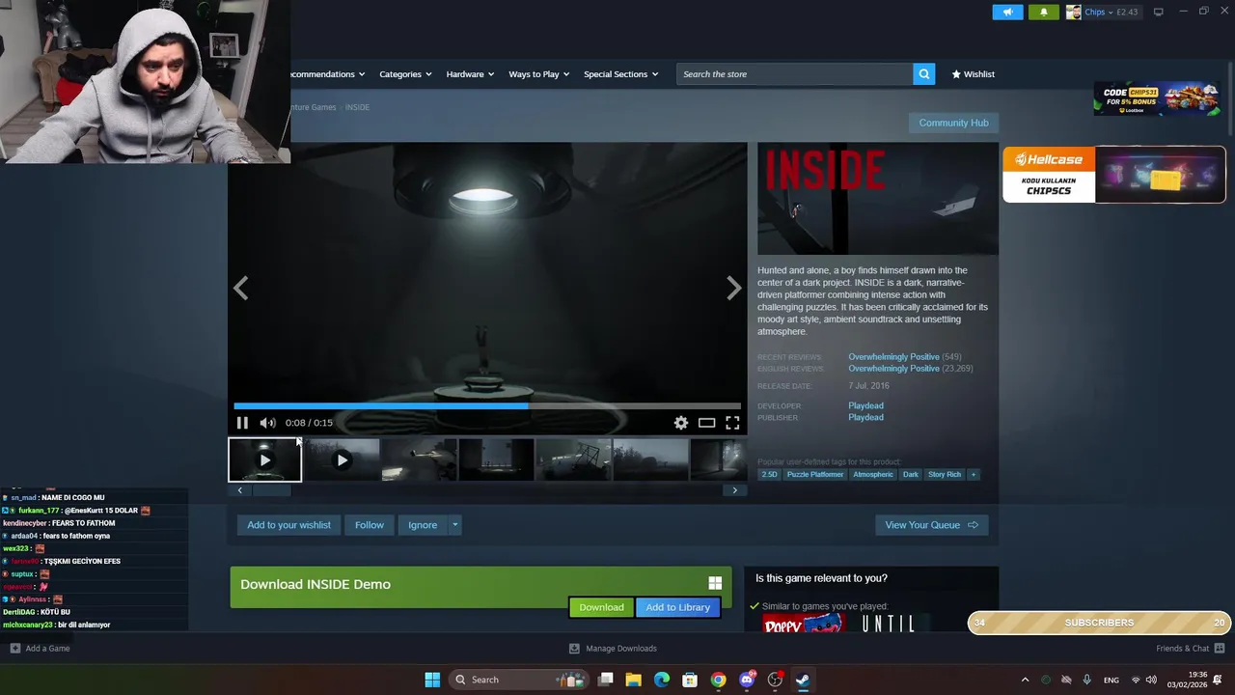Click the Story Rich tag
1235x695 pixels.
(945, 475)
